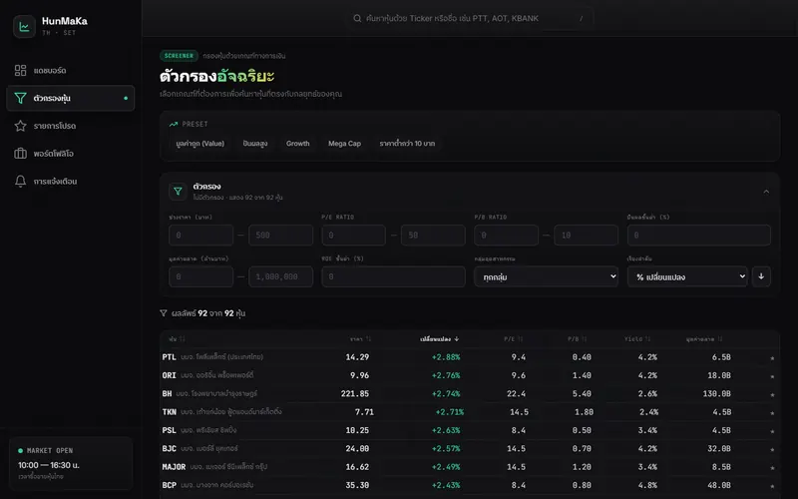Sort by the Yield column header
This screenshot has height=499, width=798.
637,339
